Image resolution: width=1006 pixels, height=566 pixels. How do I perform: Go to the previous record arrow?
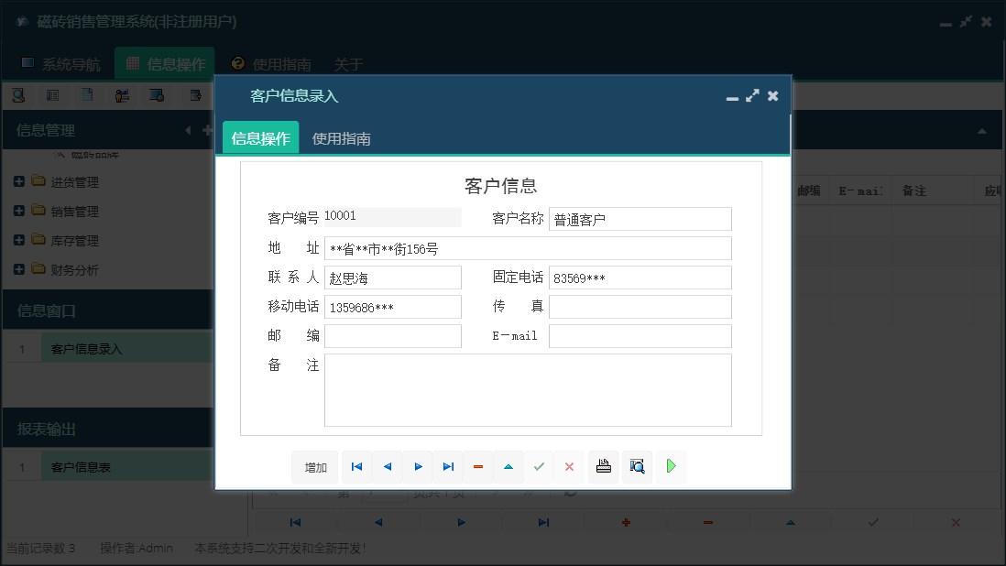pos(387,467)
